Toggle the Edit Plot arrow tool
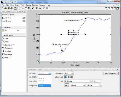121x97 pixels. point(16,8)
